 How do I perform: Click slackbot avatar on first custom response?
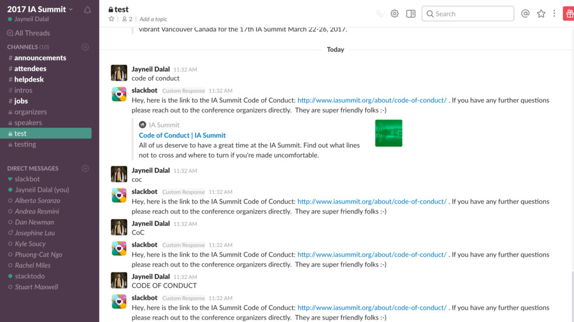(x=119, y=94)
